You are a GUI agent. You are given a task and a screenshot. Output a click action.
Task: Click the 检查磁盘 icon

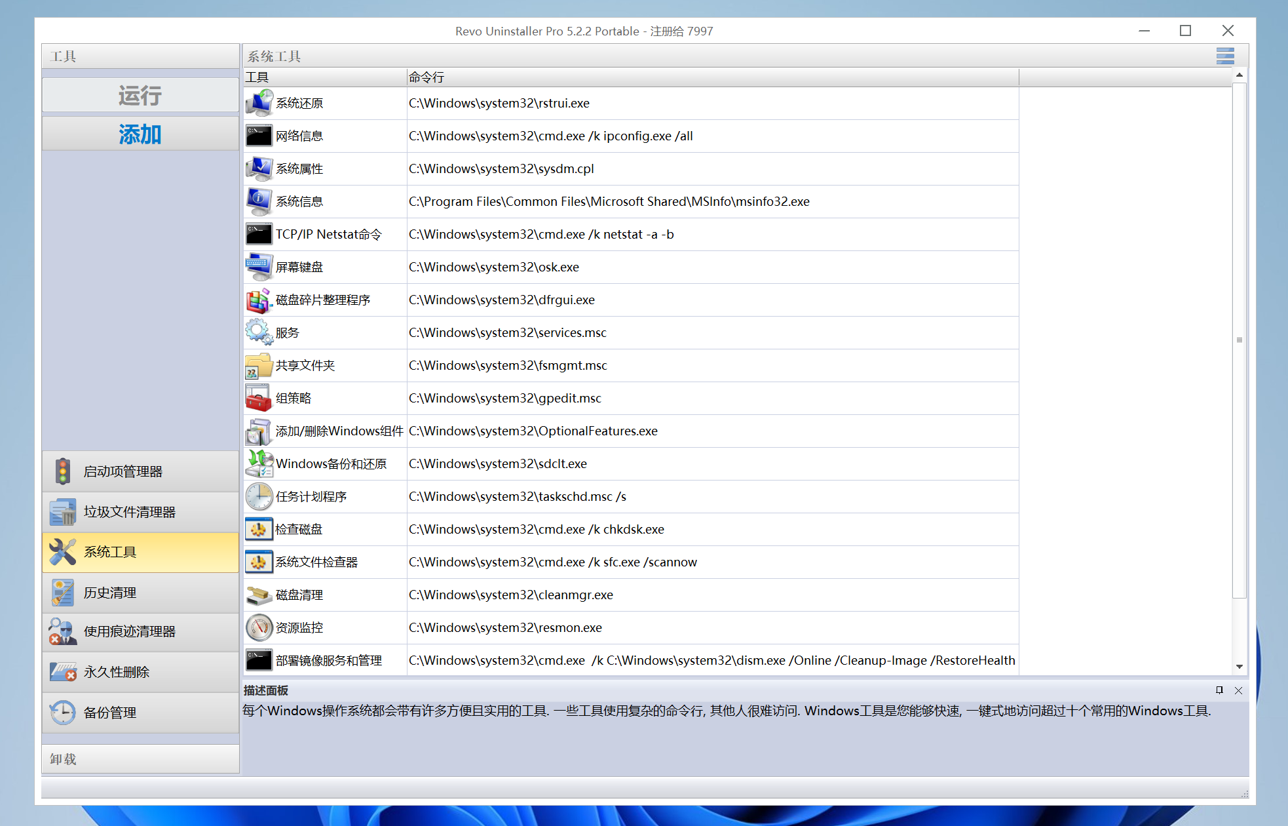click(259, 530)
